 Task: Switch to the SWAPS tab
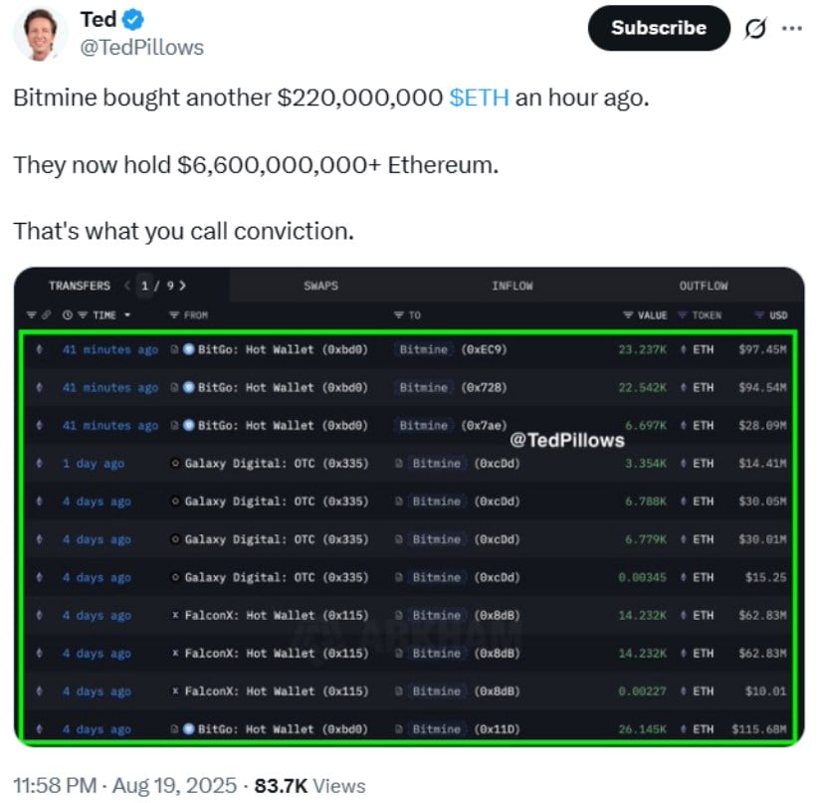point(321,286)
